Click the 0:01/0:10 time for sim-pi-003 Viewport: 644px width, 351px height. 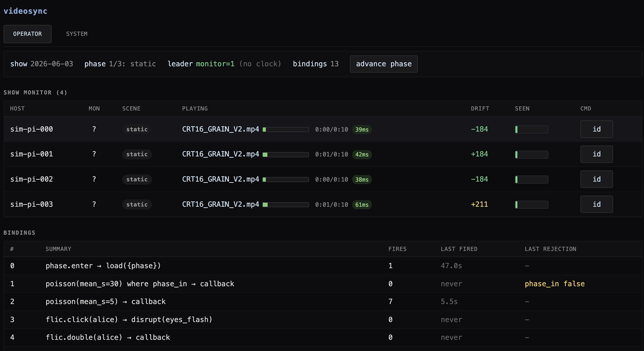tap(332, 205)
